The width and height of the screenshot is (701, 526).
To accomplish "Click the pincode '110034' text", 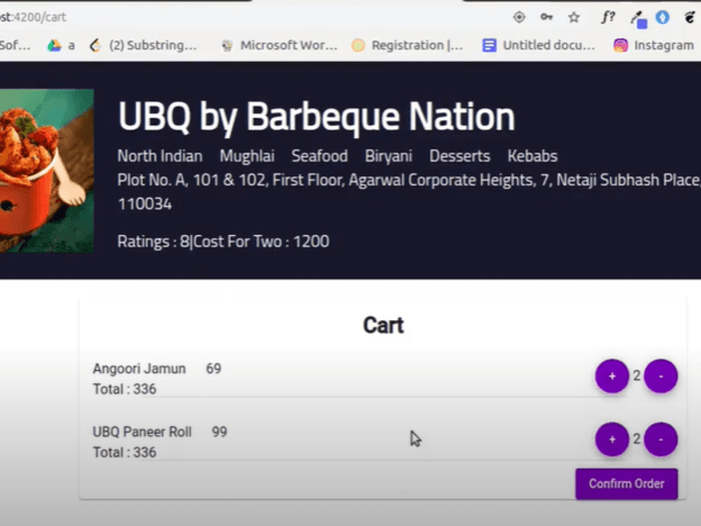I will (145, 204).
